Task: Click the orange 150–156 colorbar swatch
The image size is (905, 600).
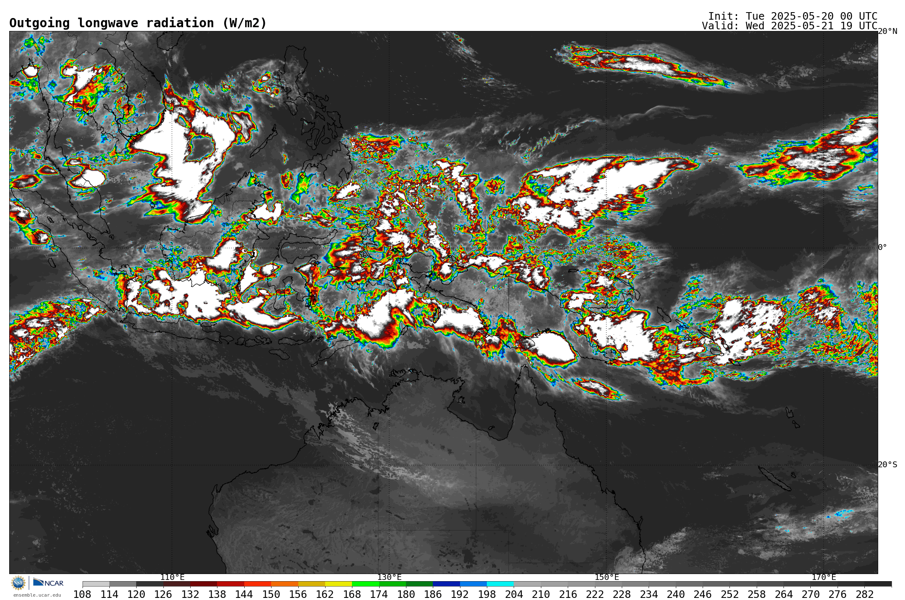Action: (284, 584)
